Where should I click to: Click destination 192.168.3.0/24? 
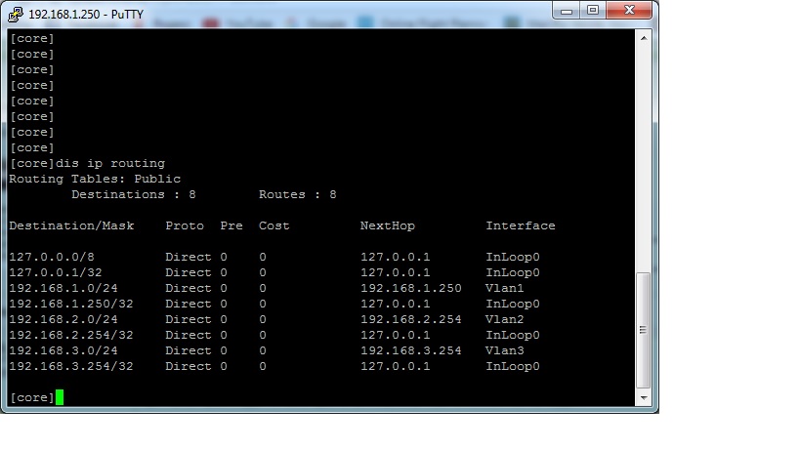[63, 350]
